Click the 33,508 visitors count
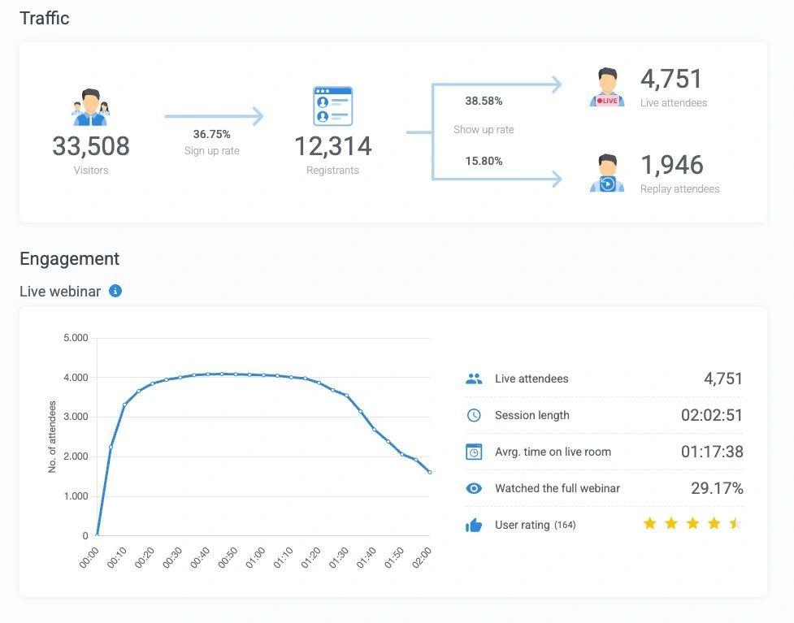Image resolution: width=794 pixels, height=623 pixels. click(91, 146)
